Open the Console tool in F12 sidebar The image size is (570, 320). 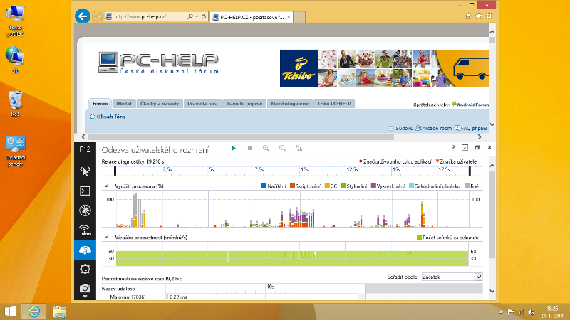[85, 191]
